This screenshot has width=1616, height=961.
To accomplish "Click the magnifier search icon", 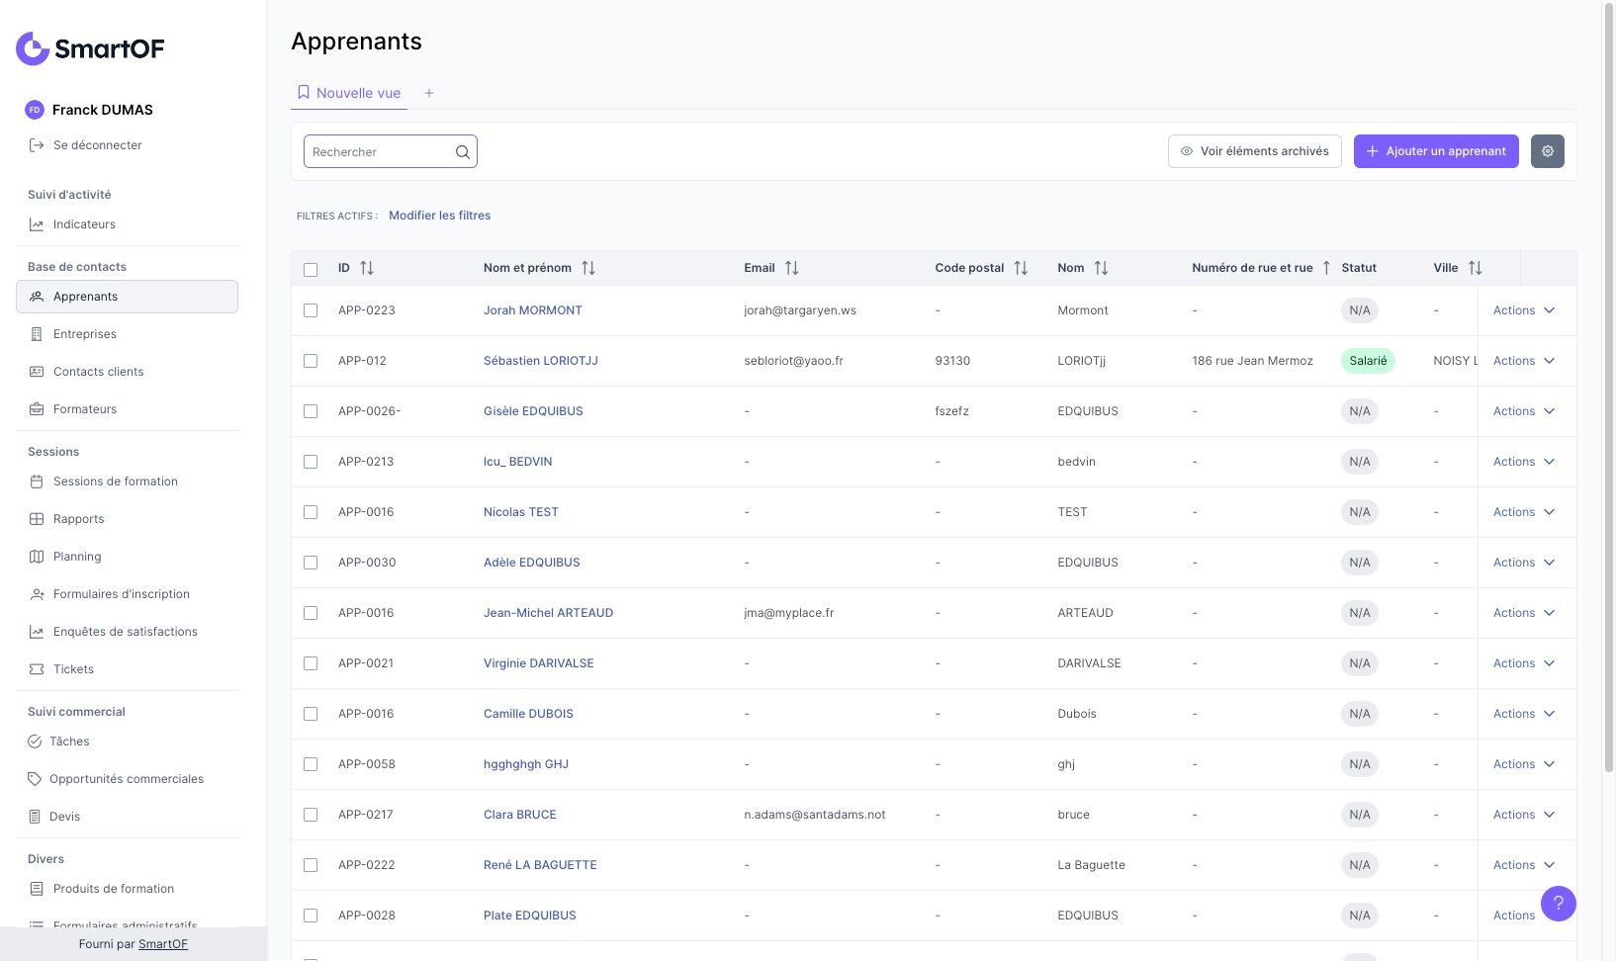I will tap(462, 152).
